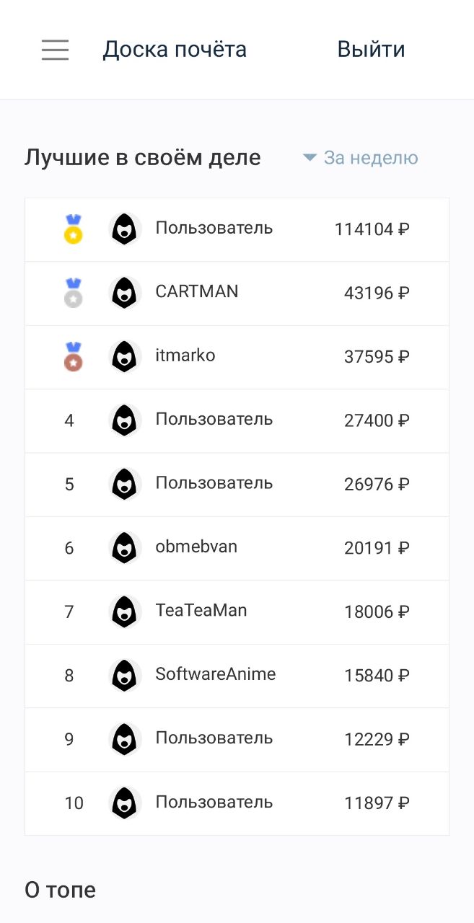
Task: Click SoftwareAnime's avatar icon
Action: (x=124, y=676)
